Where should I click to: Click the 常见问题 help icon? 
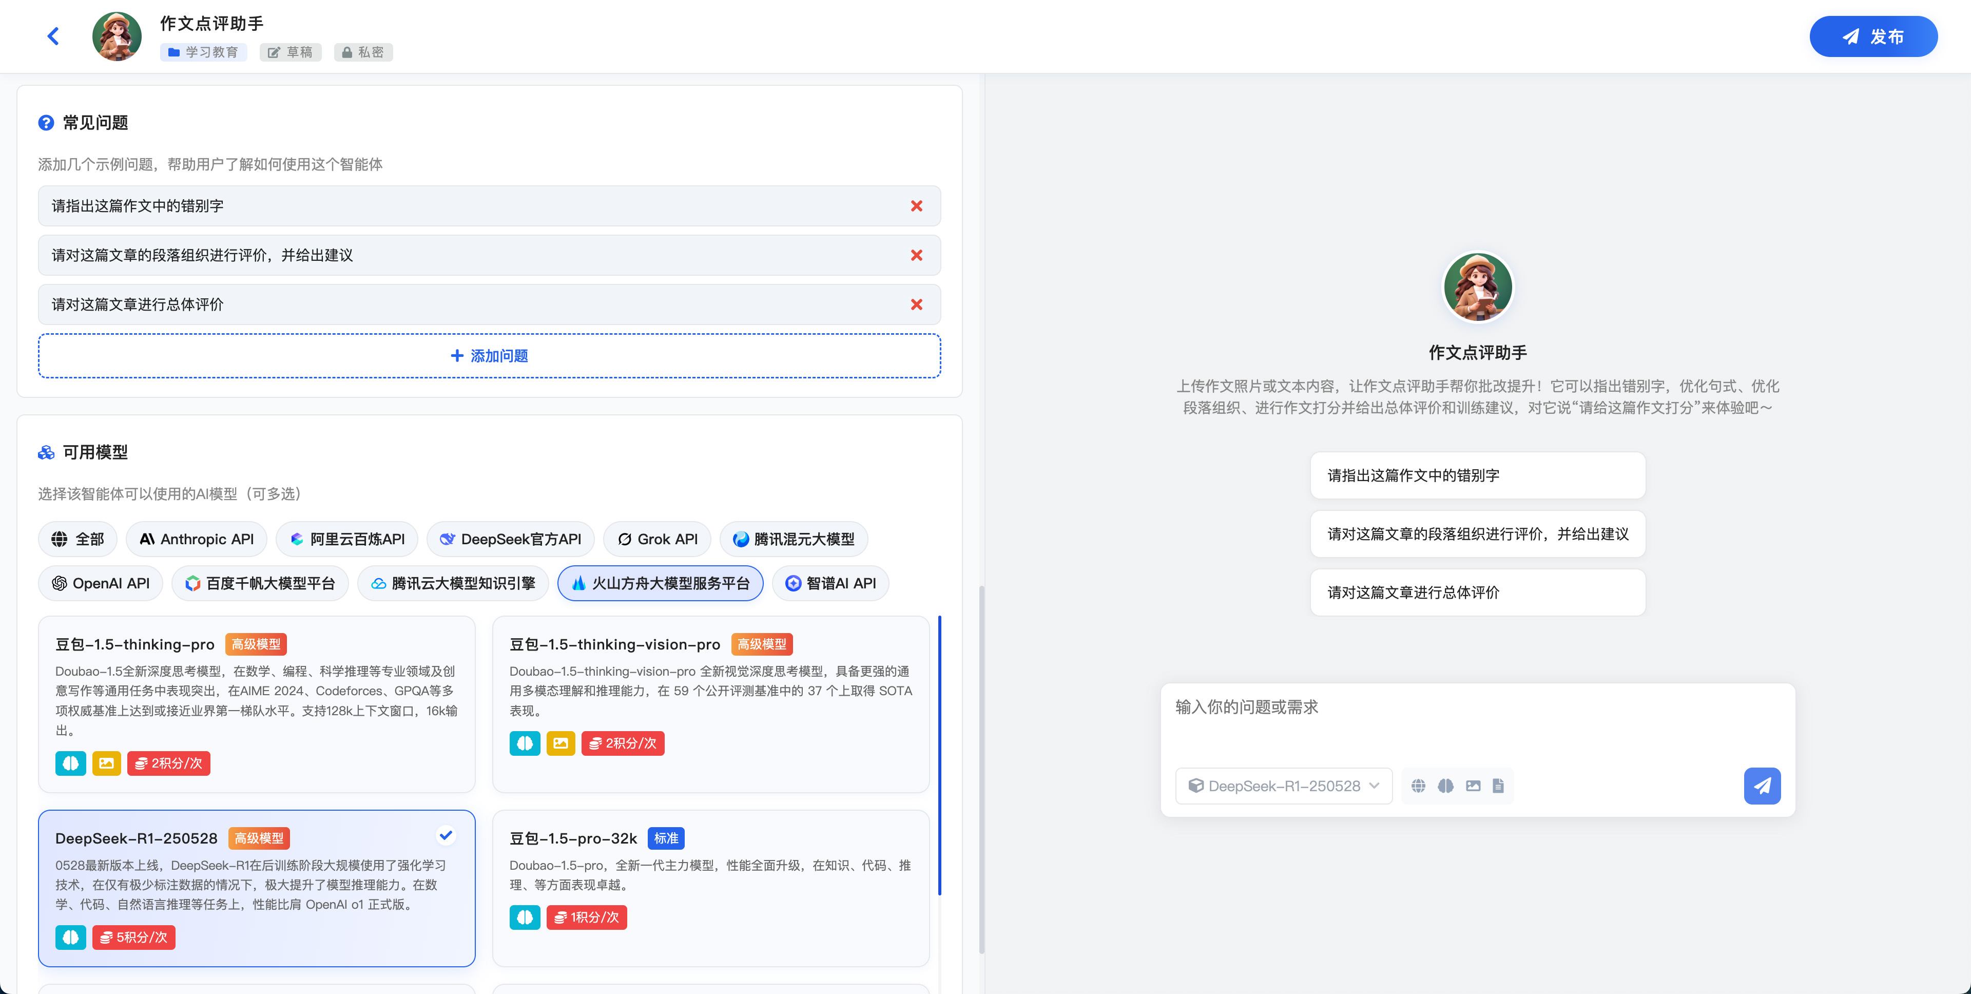[46, 122]
